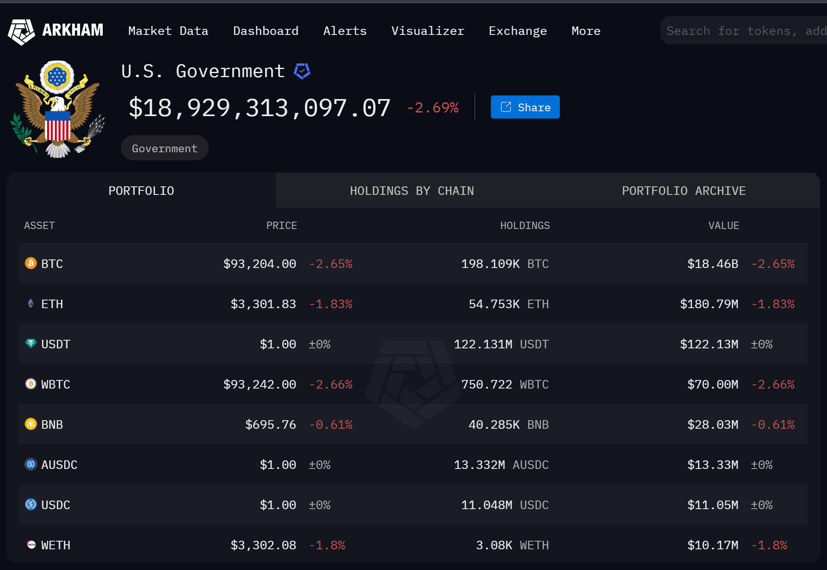This screenshot has height=570, width=827.
Task: Click the BTC coin icon
Action: click(31, 263)
